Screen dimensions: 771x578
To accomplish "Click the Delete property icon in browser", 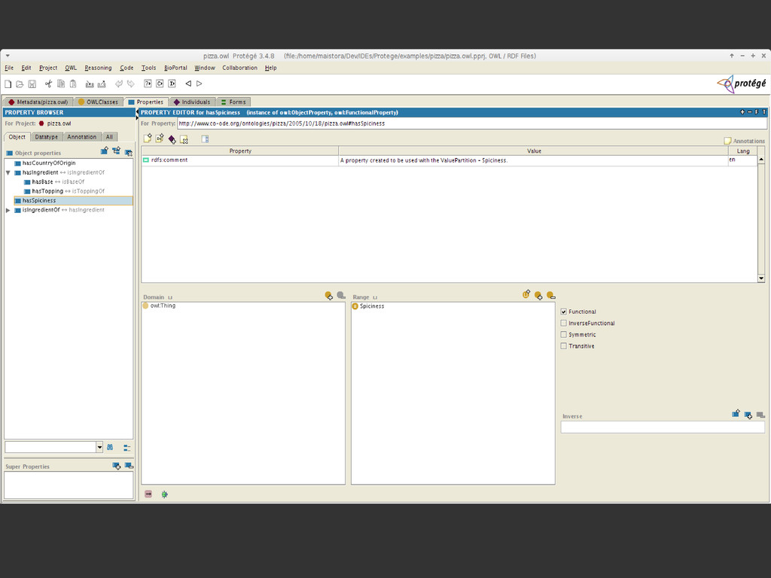I will click(128, 152).
